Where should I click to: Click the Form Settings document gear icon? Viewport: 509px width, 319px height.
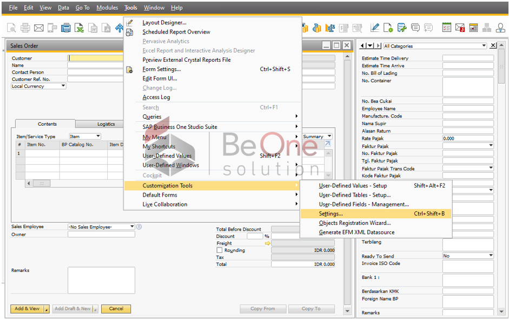(x=388, y=28)
